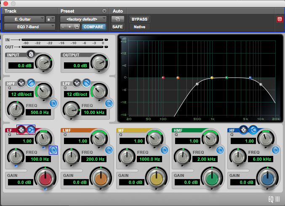Open the EQ3 7-Band plug-in selector

point(29,27)
